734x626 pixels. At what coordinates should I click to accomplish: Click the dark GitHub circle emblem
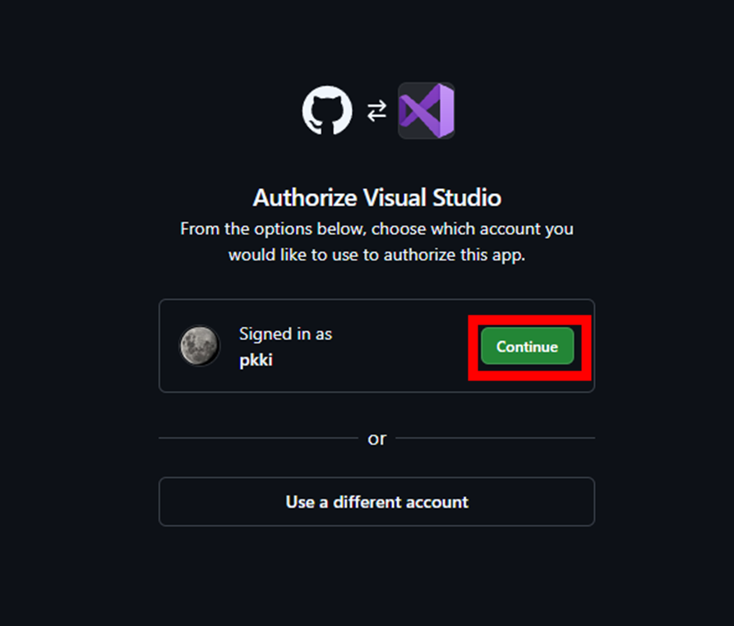point(325,108)
